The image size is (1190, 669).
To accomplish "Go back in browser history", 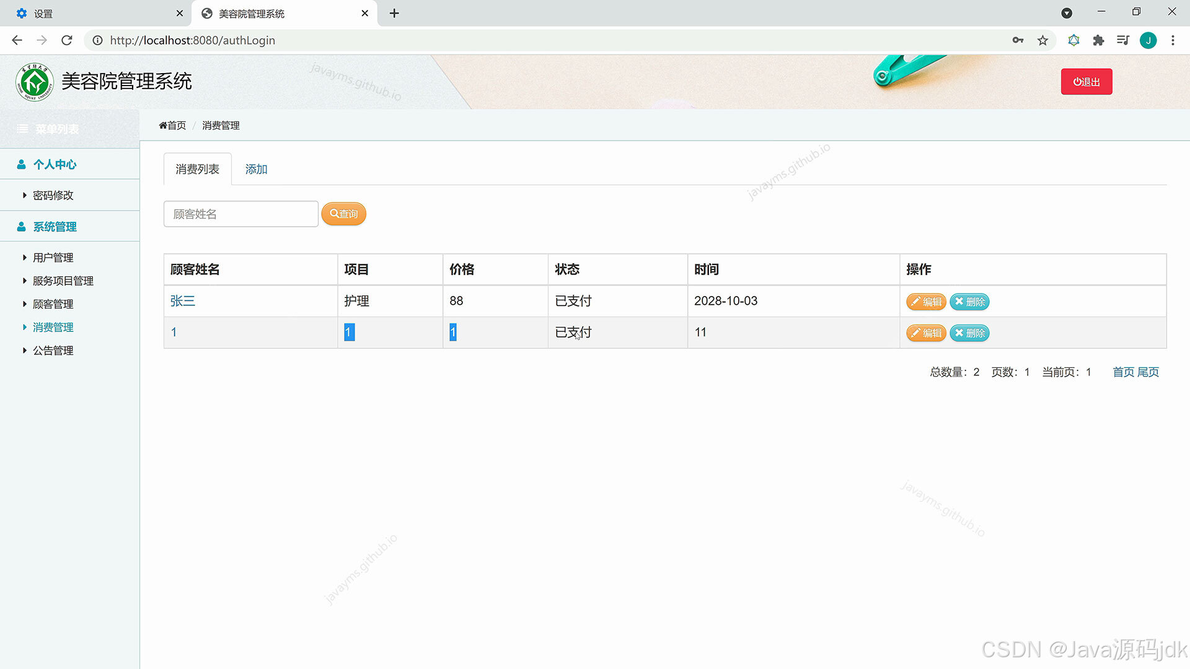I will point(17,40).
